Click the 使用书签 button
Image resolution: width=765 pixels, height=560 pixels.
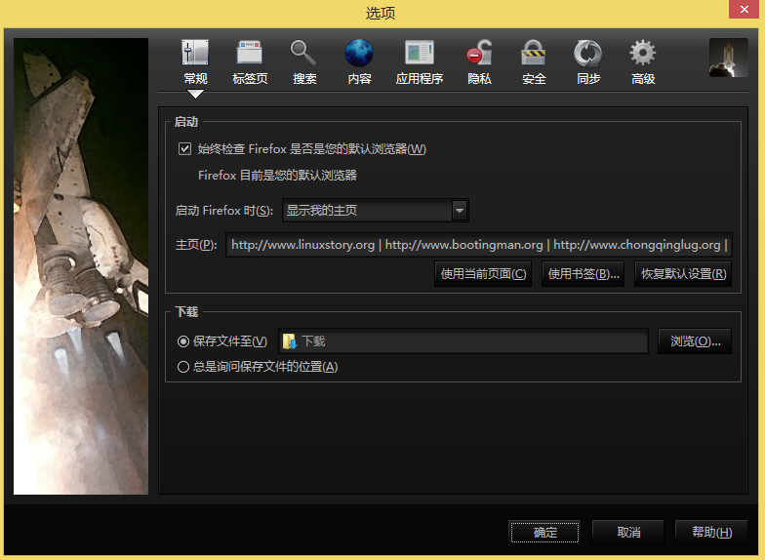[x=584, y=274]
